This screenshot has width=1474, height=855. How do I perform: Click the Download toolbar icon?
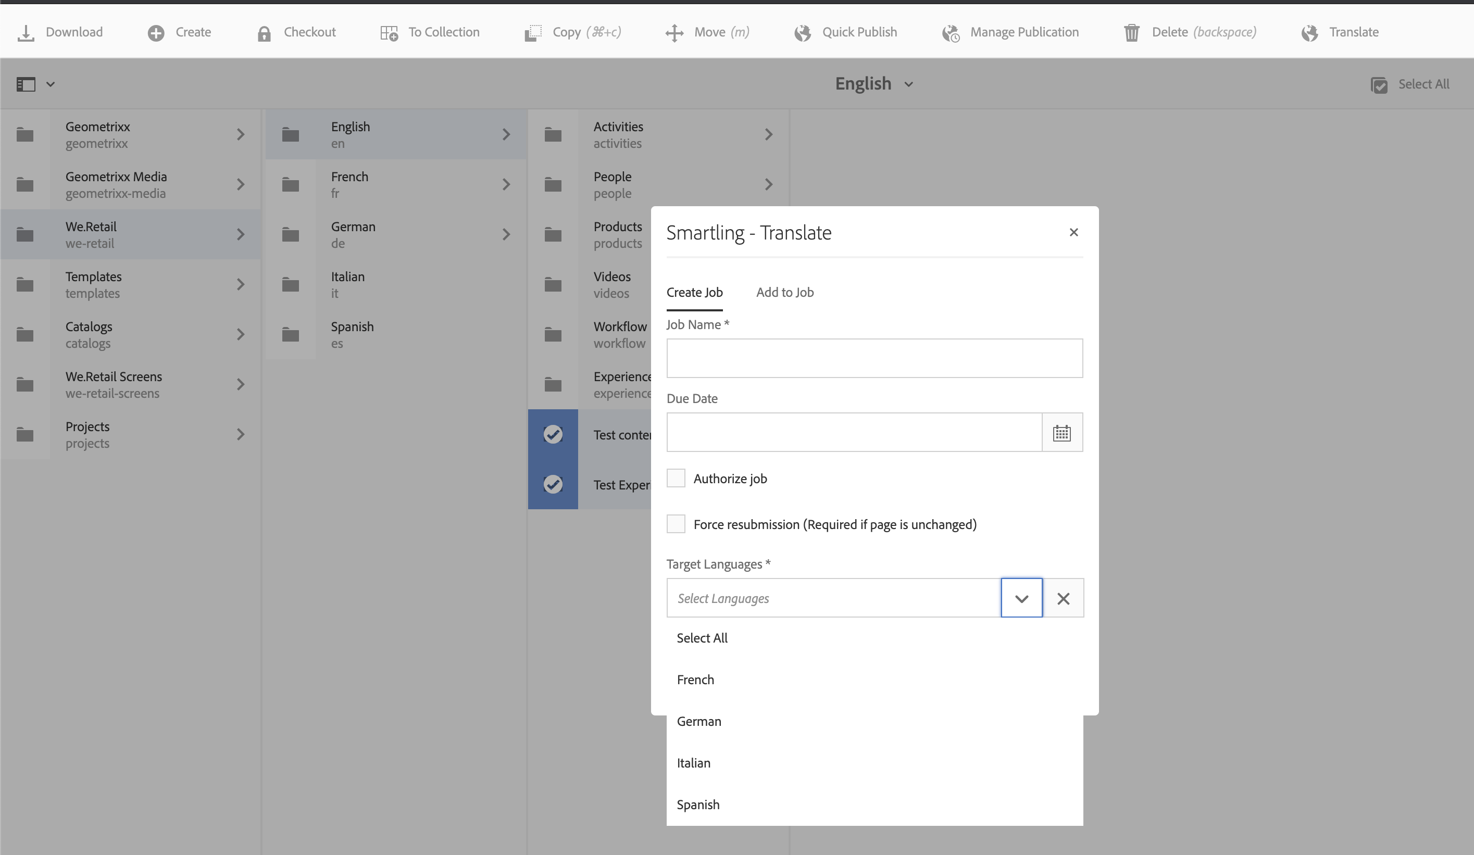tap(26, 33)
